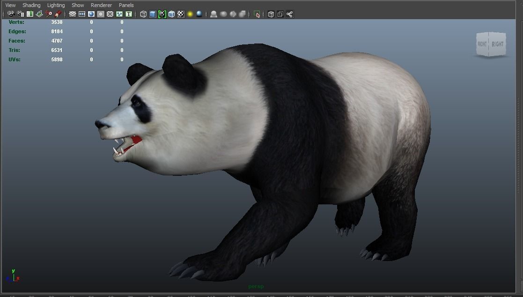Enable Wireframe on Shaded cube icon
This screenshot has width=523, height=297.
[x=171, y=14]
